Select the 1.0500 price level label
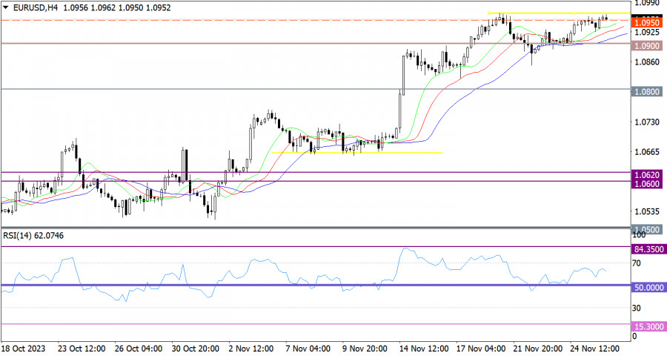 pyautogui.click(x=647, y=229)
